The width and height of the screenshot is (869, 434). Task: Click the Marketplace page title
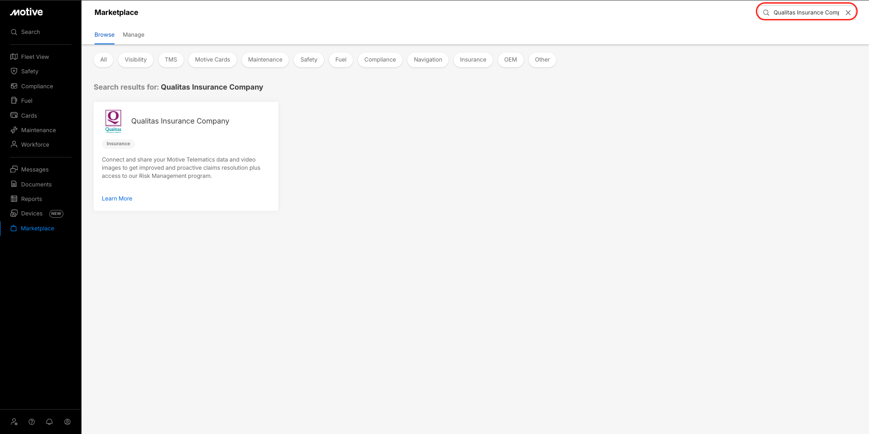(x=116, y=13)
